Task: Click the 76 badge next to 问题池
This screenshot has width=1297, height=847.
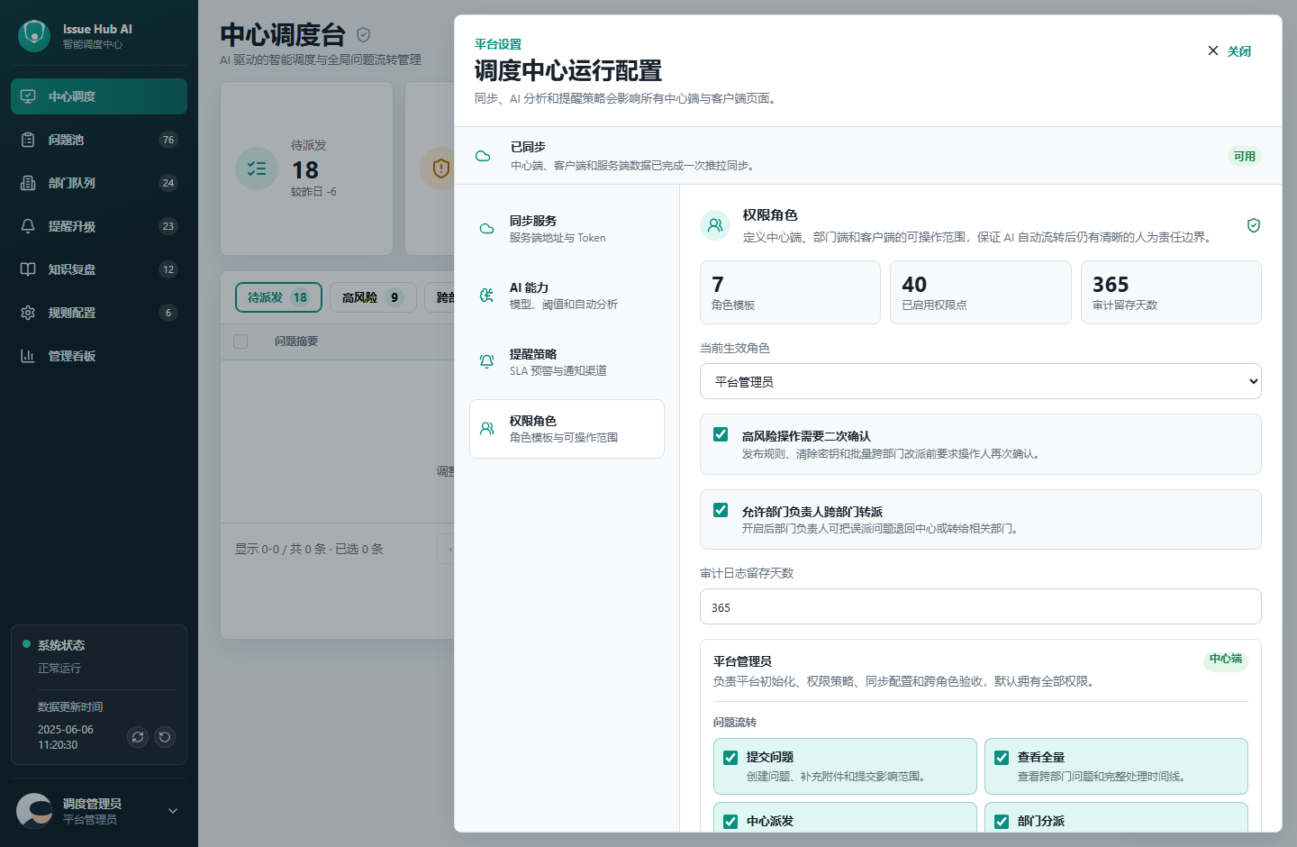Action: point(168,140)
